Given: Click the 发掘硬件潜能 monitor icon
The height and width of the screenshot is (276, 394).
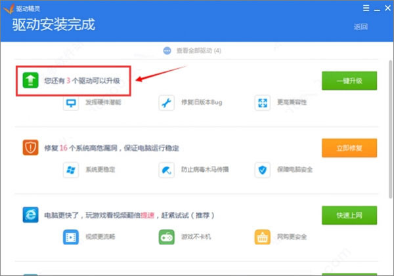Looking at the screenshot, I should (x=71, y=103).
